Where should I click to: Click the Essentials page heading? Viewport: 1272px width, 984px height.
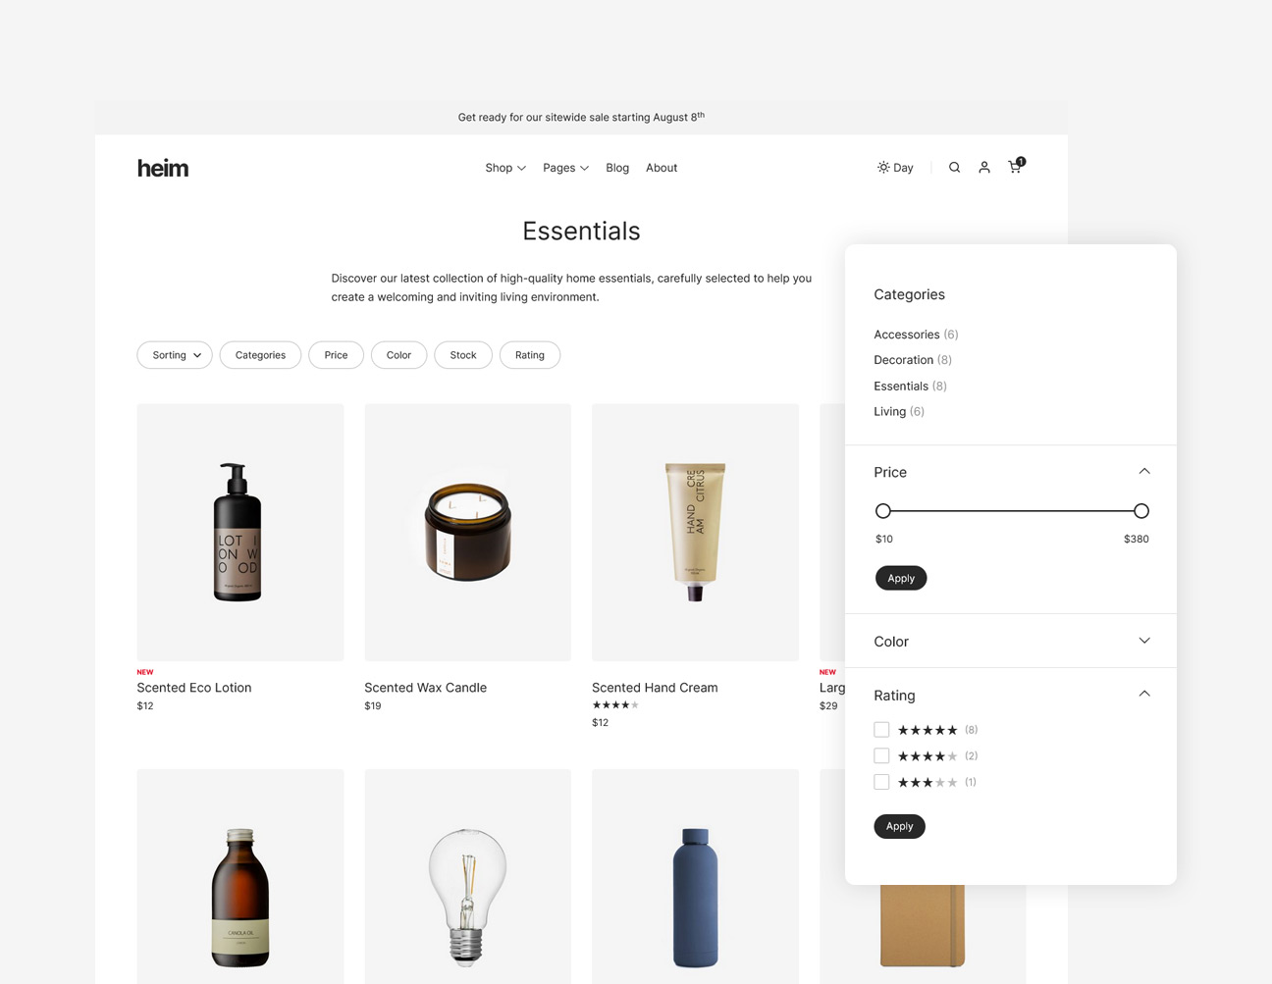tap(581, 231)
